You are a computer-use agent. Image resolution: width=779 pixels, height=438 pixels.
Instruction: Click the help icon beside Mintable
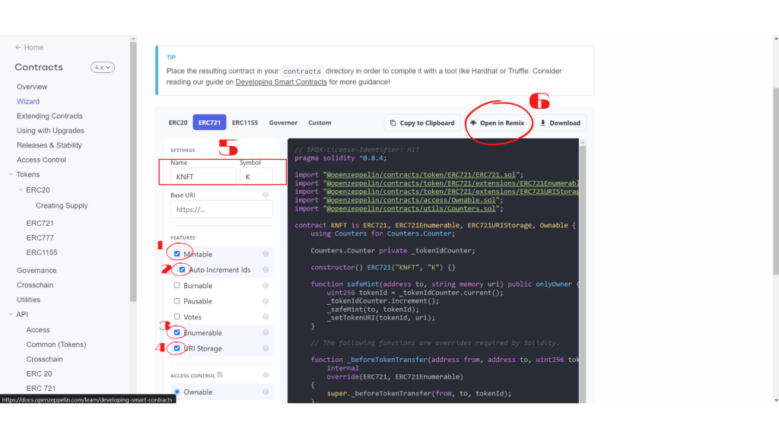point(265,254)
